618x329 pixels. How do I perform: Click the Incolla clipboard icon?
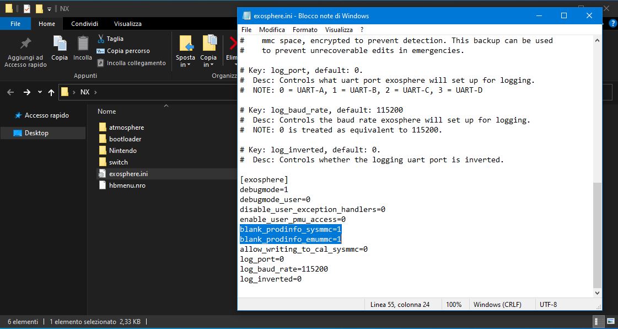[x=83, y=44]
